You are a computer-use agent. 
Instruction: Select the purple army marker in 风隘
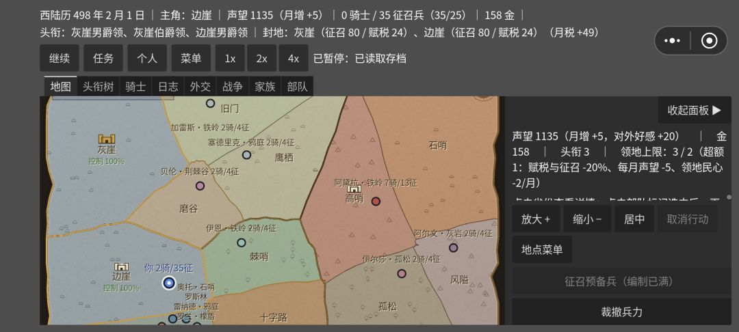point(454,247)
